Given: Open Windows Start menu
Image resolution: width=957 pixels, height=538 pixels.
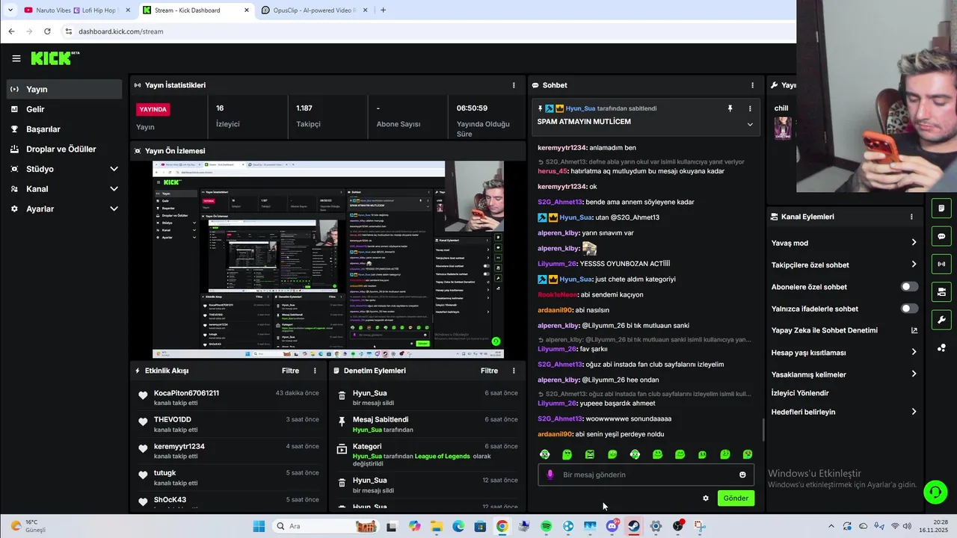Looking at the screenshot, I should 259,526.
